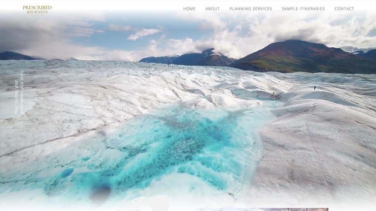Click the dark grey hole below the blue pool
This screenshot has height=211, width=376.
point(100,193)
